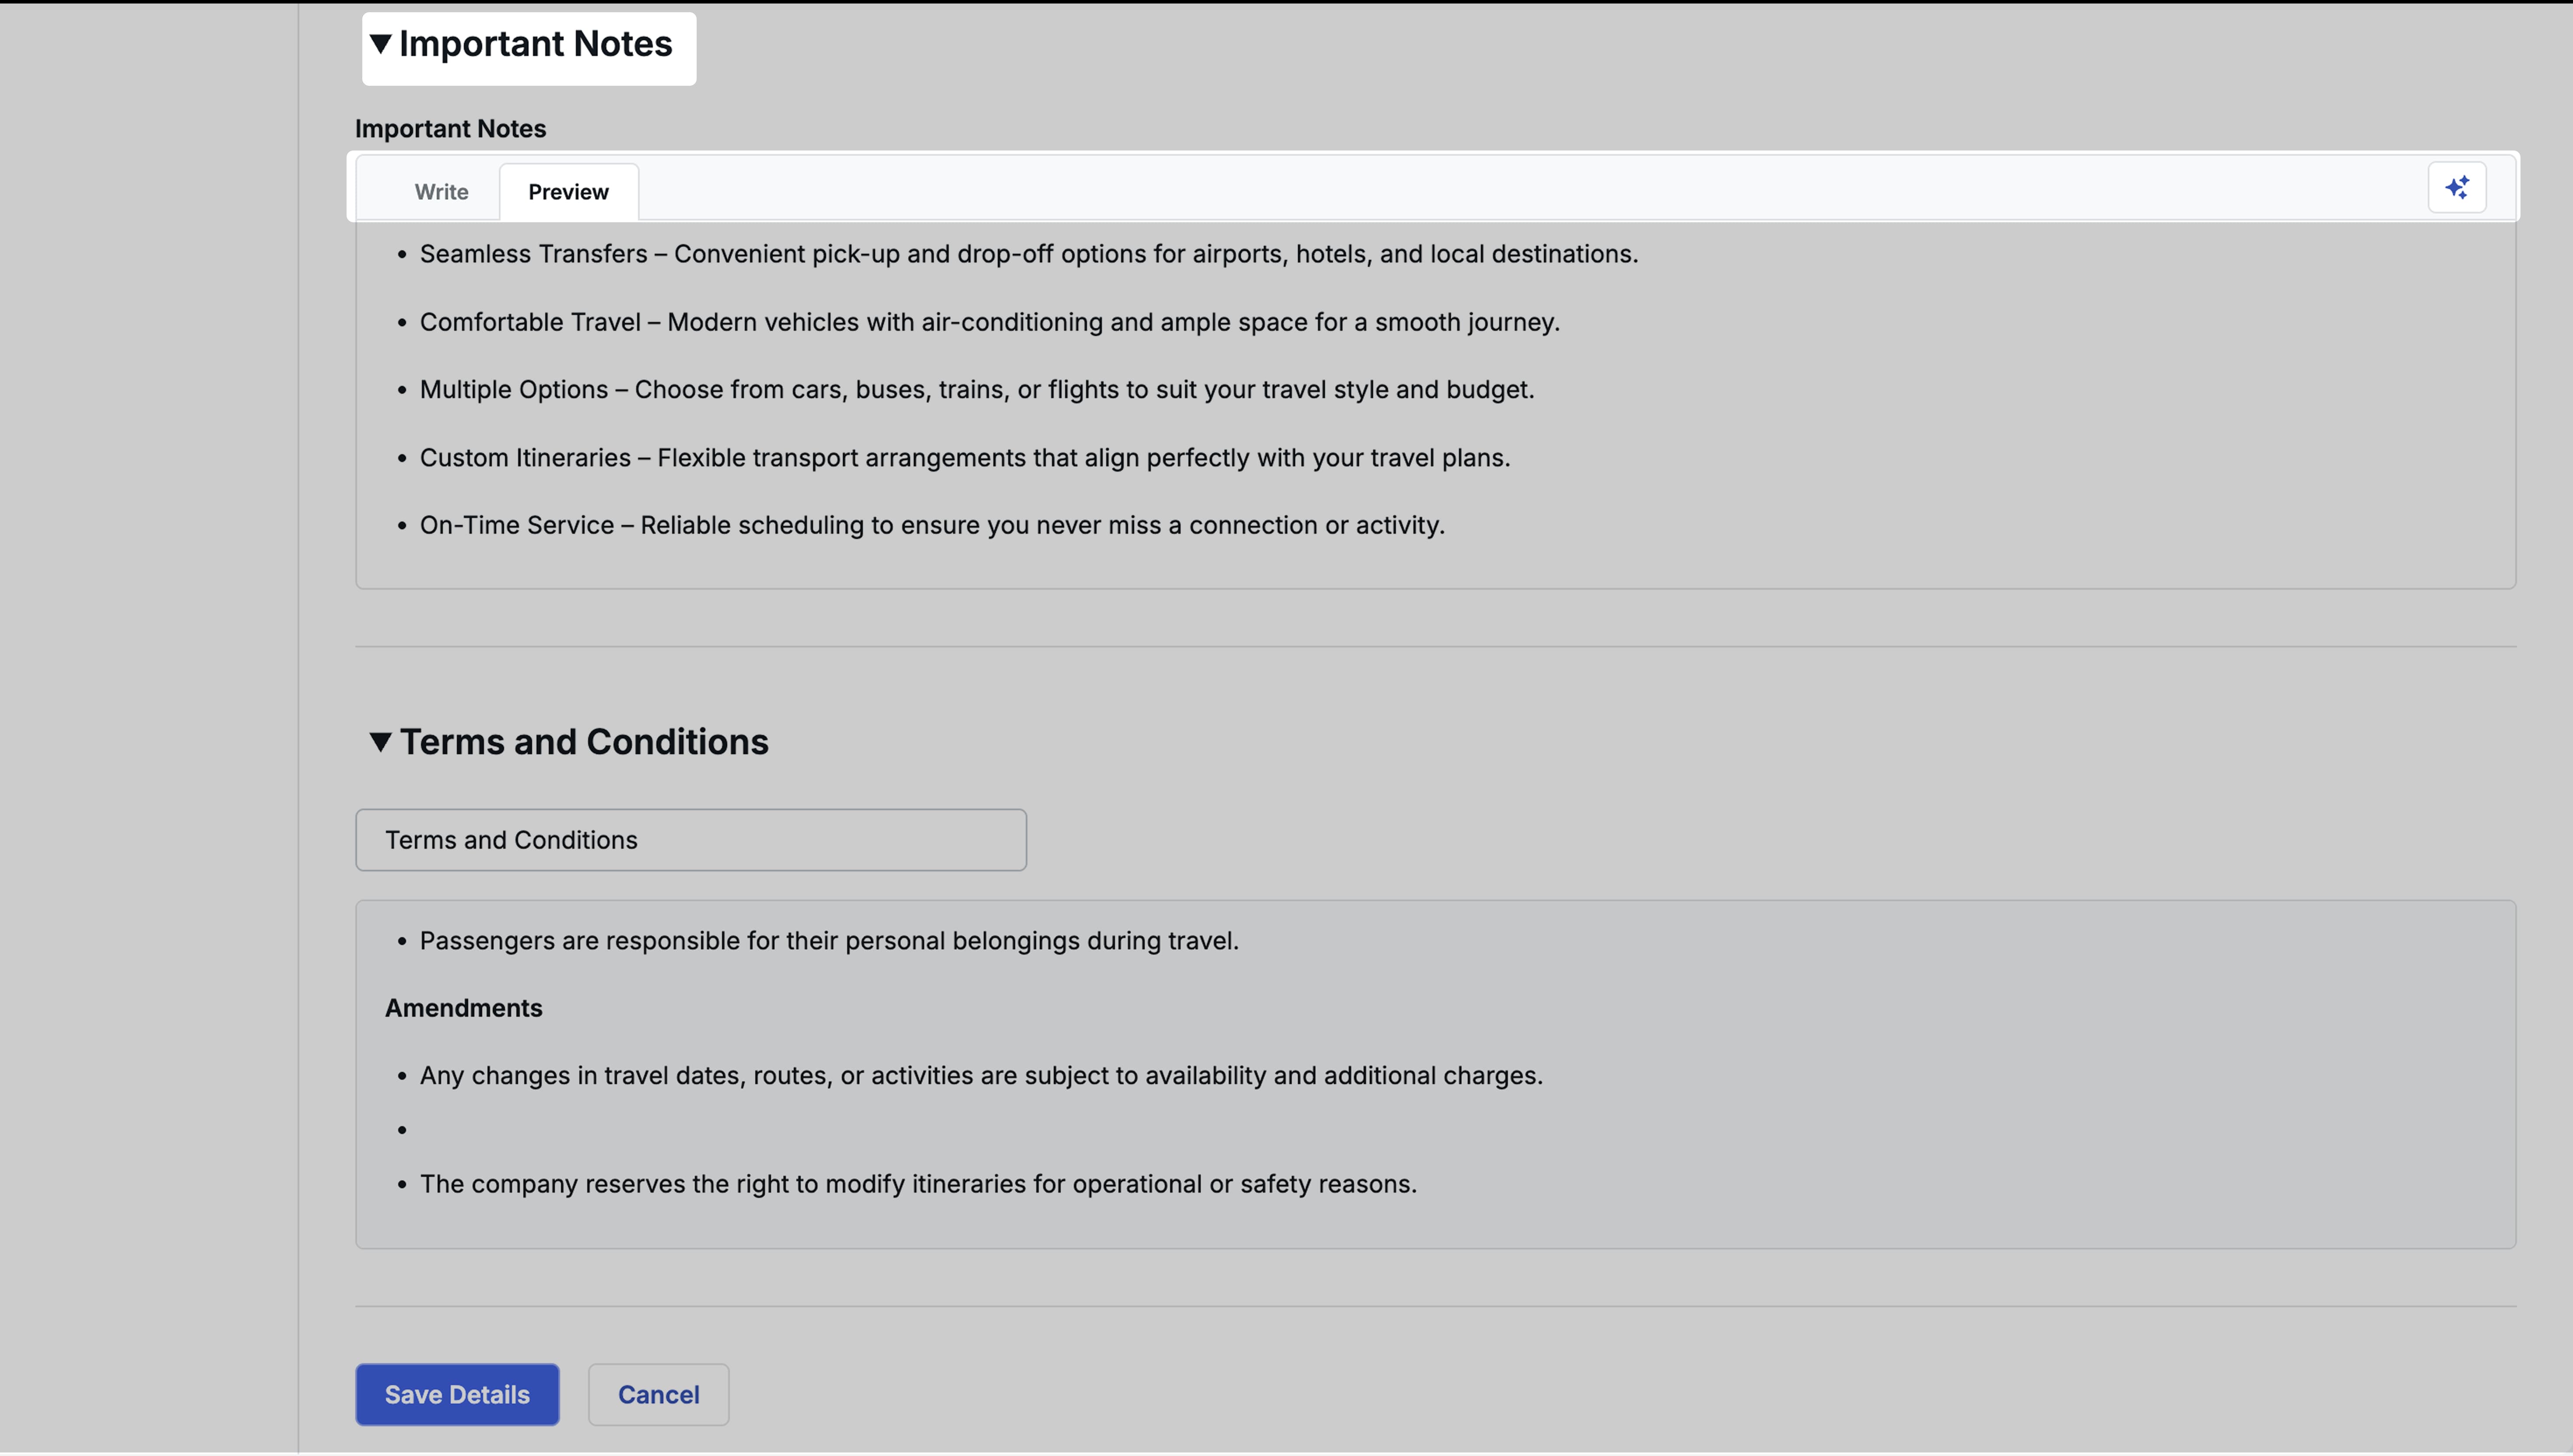Viewport: 2573px width, 1456px height.
Task: Click the Important Notes field label
Action: click(x=449, y=128)
